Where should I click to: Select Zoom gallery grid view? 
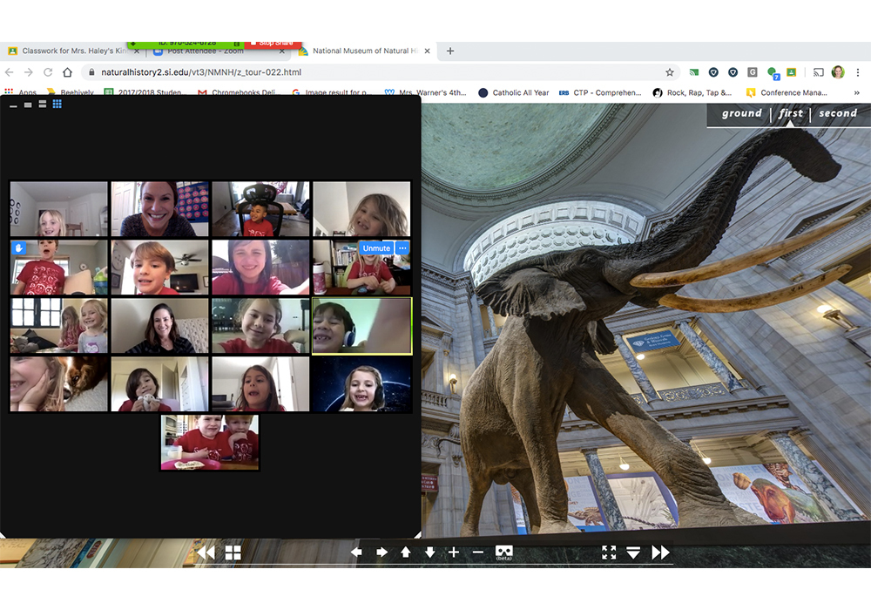point(57,104)
